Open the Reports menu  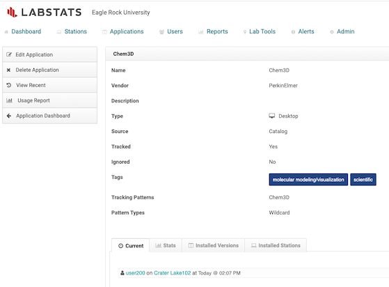[217, 31]
